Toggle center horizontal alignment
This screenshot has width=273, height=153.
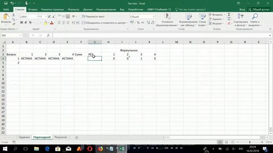(64, 23)
